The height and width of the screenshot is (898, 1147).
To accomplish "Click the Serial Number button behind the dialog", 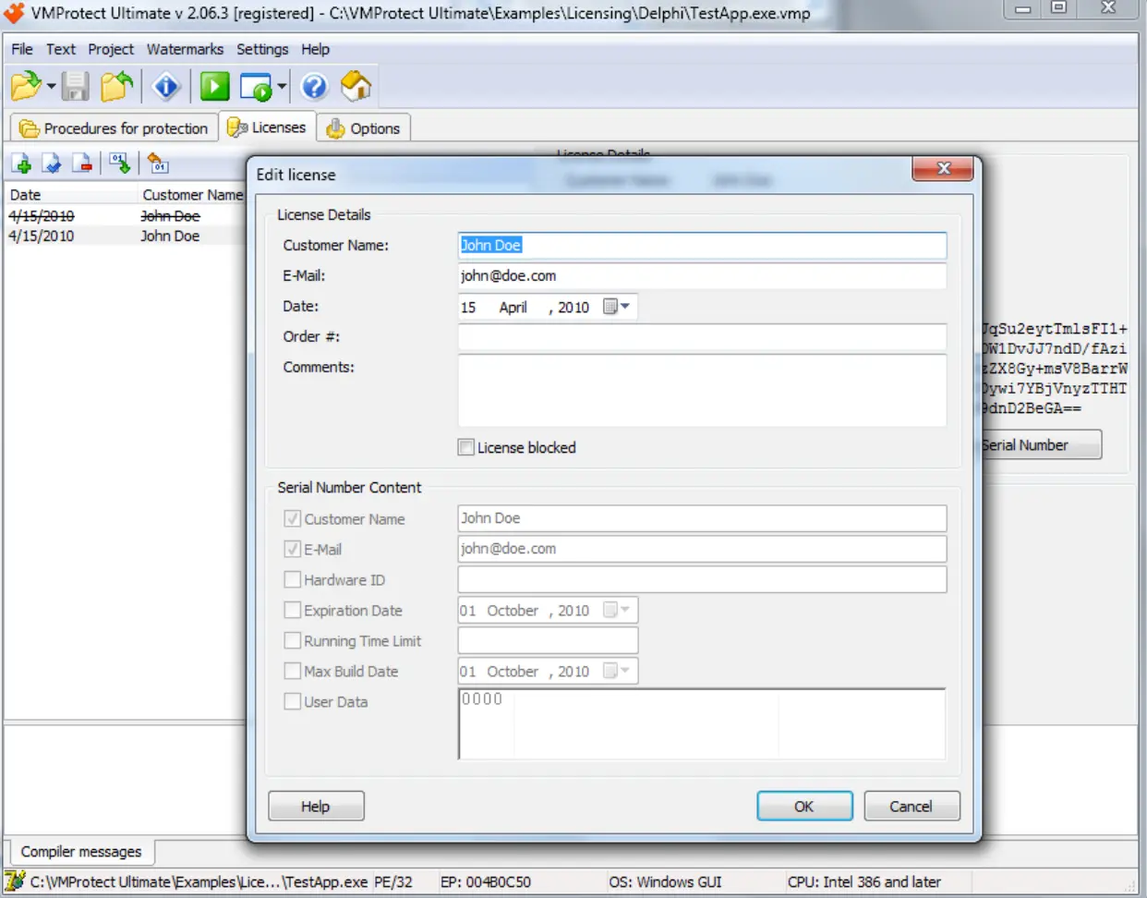I will (x=1040, y=444).
